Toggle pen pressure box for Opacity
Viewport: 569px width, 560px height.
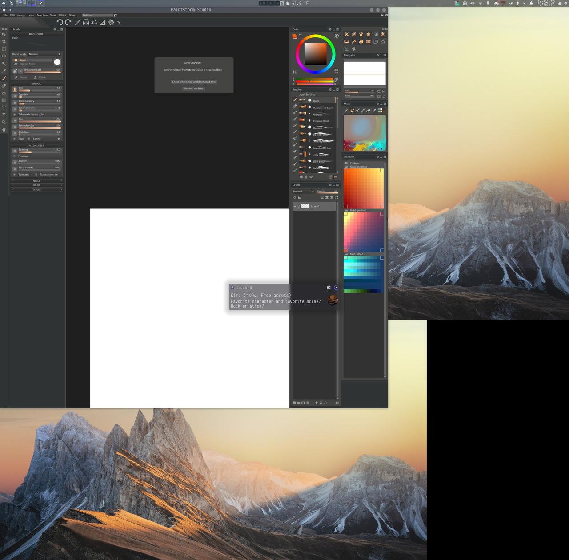pos(15,96)
